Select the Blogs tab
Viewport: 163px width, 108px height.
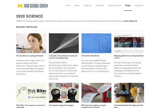128,5
